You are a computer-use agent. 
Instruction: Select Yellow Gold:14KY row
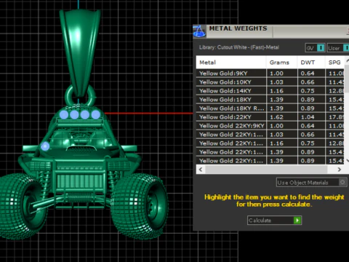[x=270, y=91]
